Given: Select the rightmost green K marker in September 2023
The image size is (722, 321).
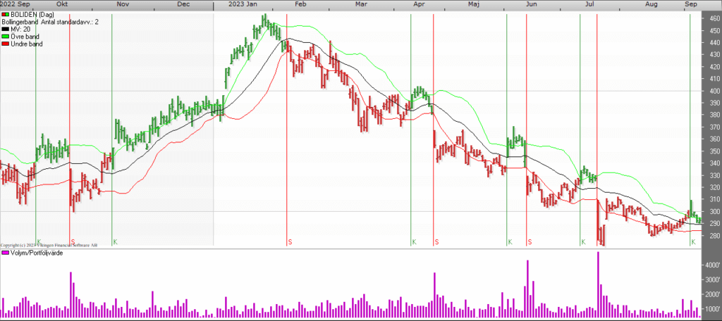Looking at the screenshot, I should pyautogui.click(x=693, y=242).
